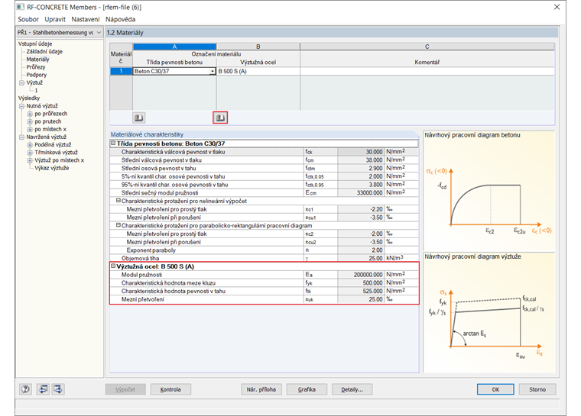Select column A header in materials table
581x416 pixels.
pyautogui.click(x=174, y=47)
